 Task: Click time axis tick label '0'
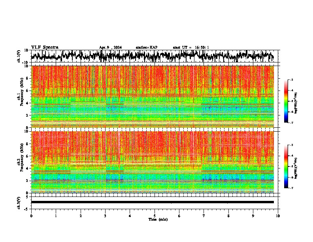(x=31, y=216)
